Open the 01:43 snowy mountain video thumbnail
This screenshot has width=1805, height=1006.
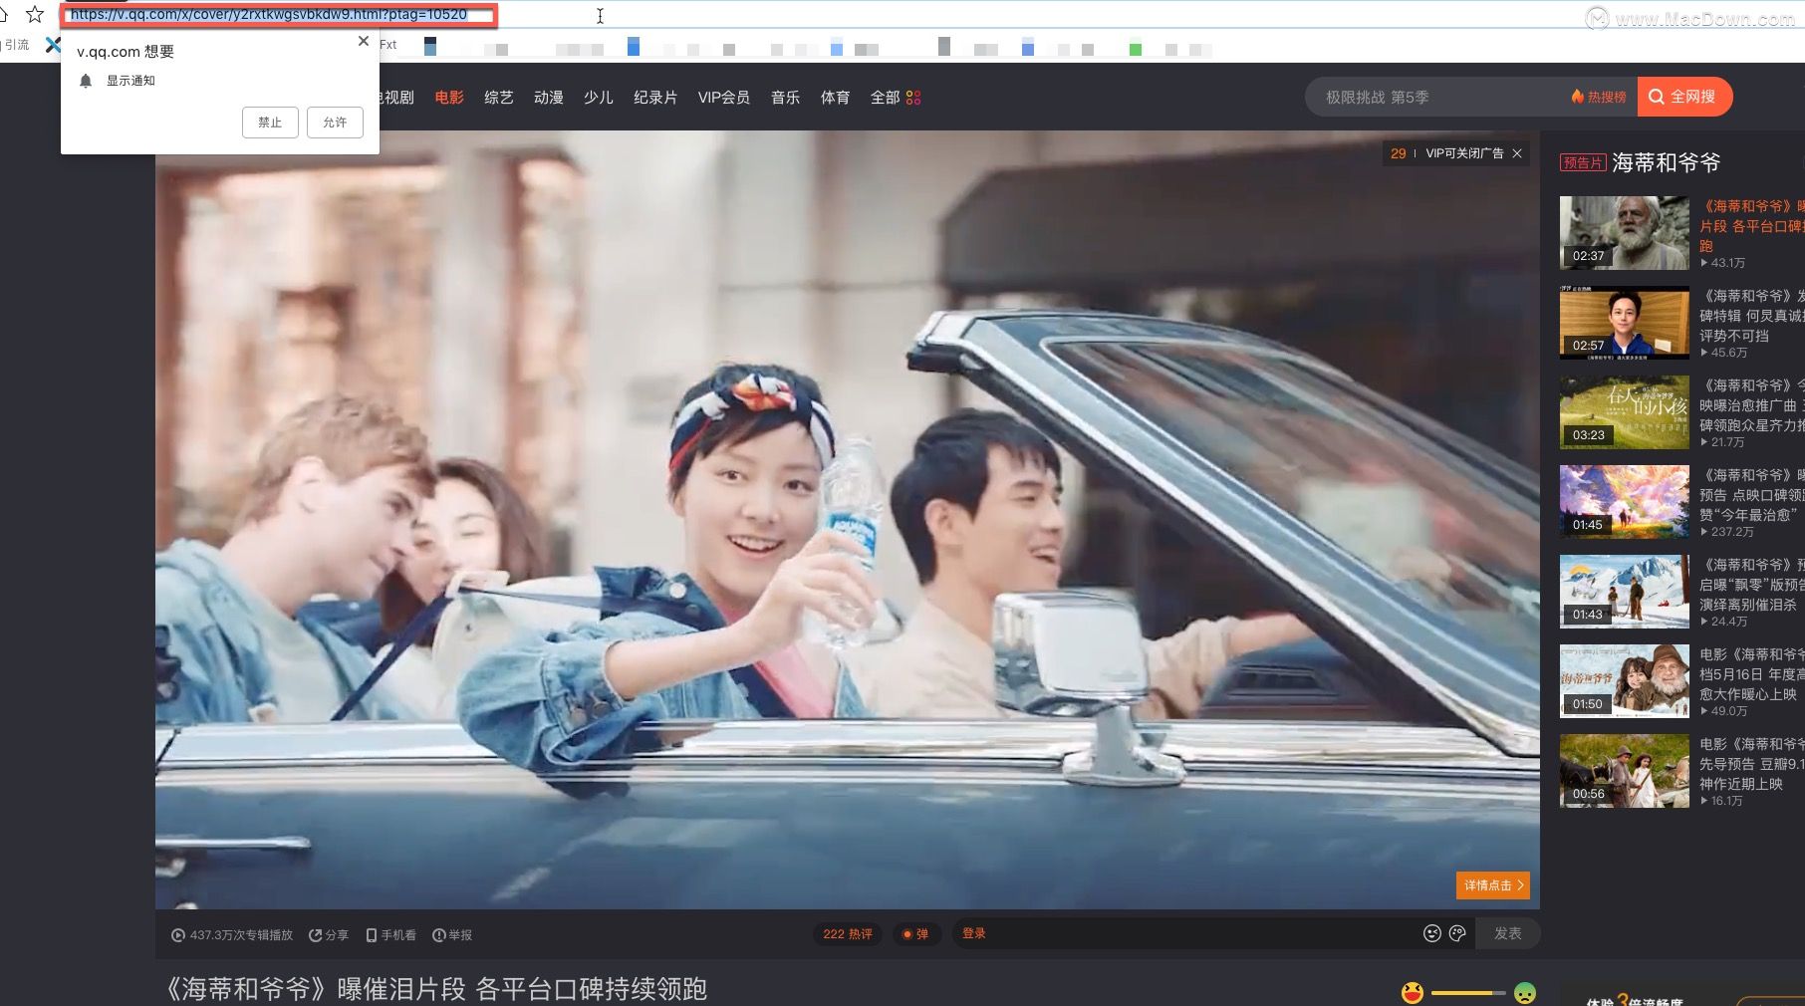pos(1625,592)
